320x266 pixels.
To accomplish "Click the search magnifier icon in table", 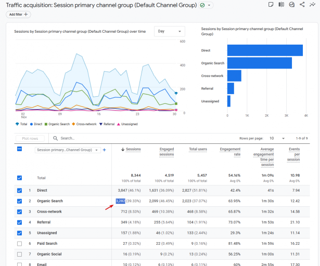I will pyautogui.click(x=55, y=138).
